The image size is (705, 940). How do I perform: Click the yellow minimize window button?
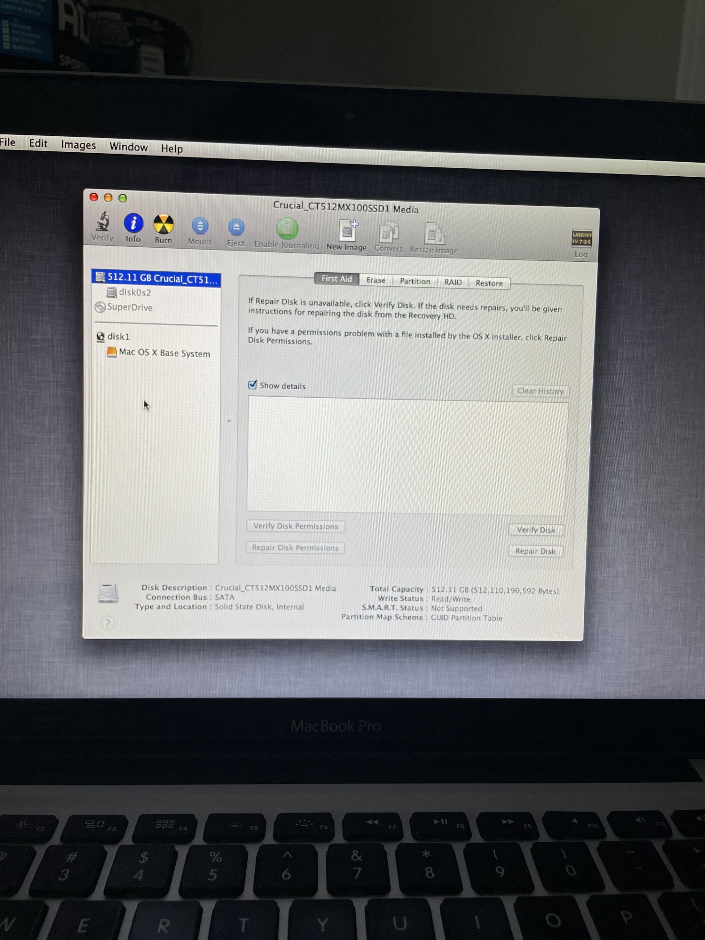(x=108, y=197)
